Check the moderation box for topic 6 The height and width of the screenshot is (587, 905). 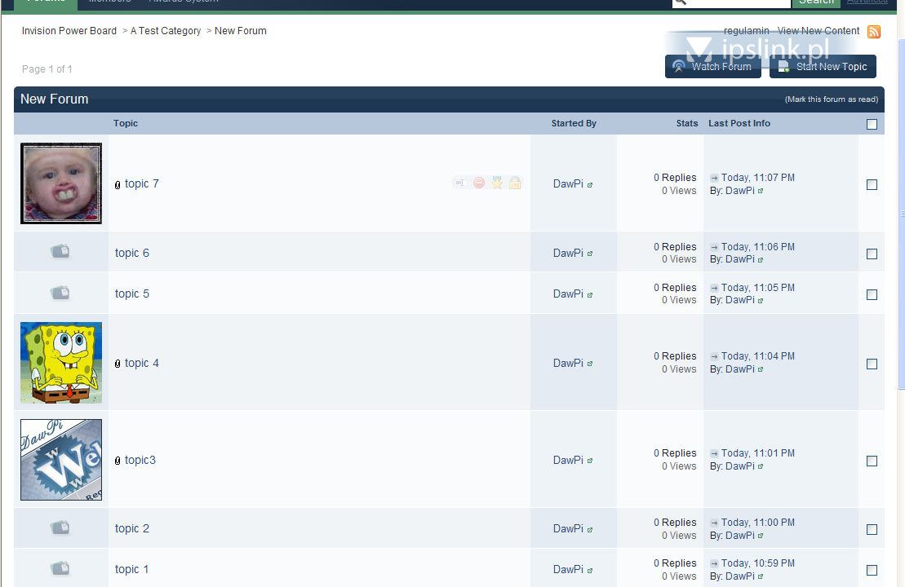tap(872, 254)
